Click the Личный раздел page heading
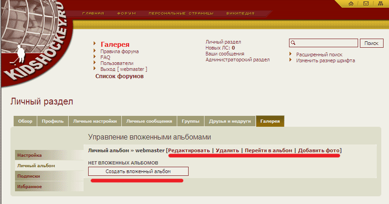This screenshot has height=204, width=389. (42, 101)
